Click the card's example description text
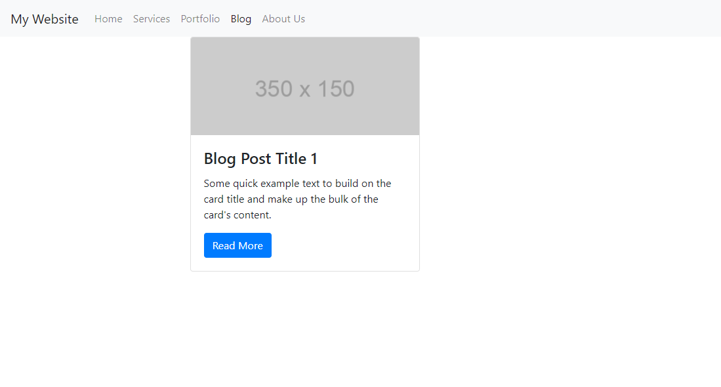This screenshot has height=387, width=721. point(297,199)
